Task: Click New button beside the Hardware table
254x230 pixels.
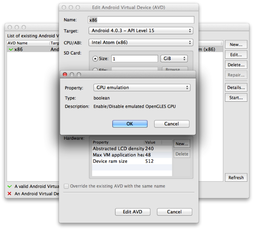Action: [182, 144]
